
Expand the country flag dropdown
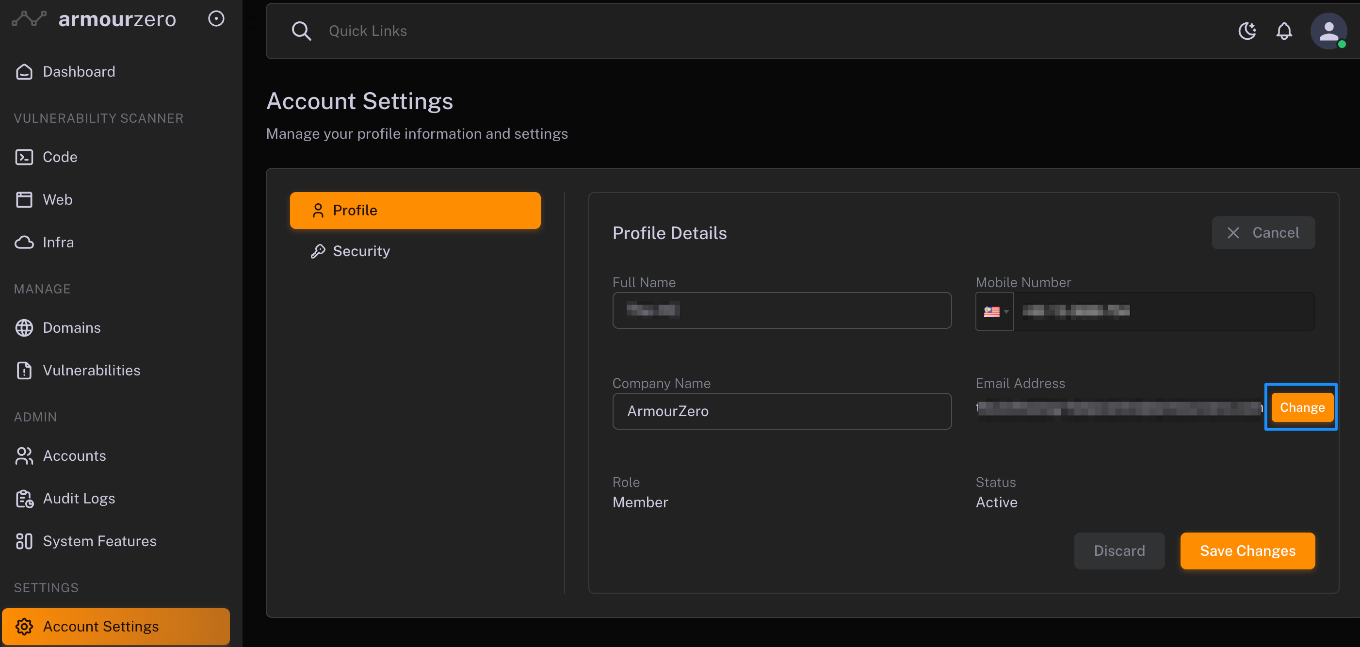(995, 311)
